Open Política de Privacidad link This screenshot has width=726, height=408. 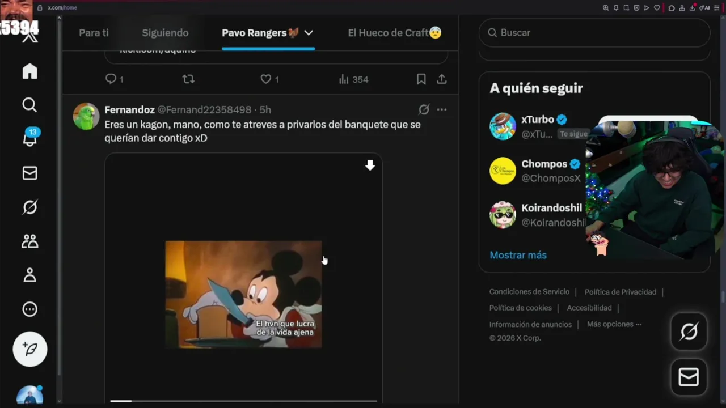620,292
